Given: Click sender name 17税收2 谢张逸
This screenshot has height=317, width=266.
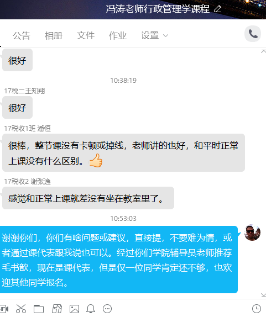Looking at the screenshot, I should pyautogui.click(x=27, y=182).
